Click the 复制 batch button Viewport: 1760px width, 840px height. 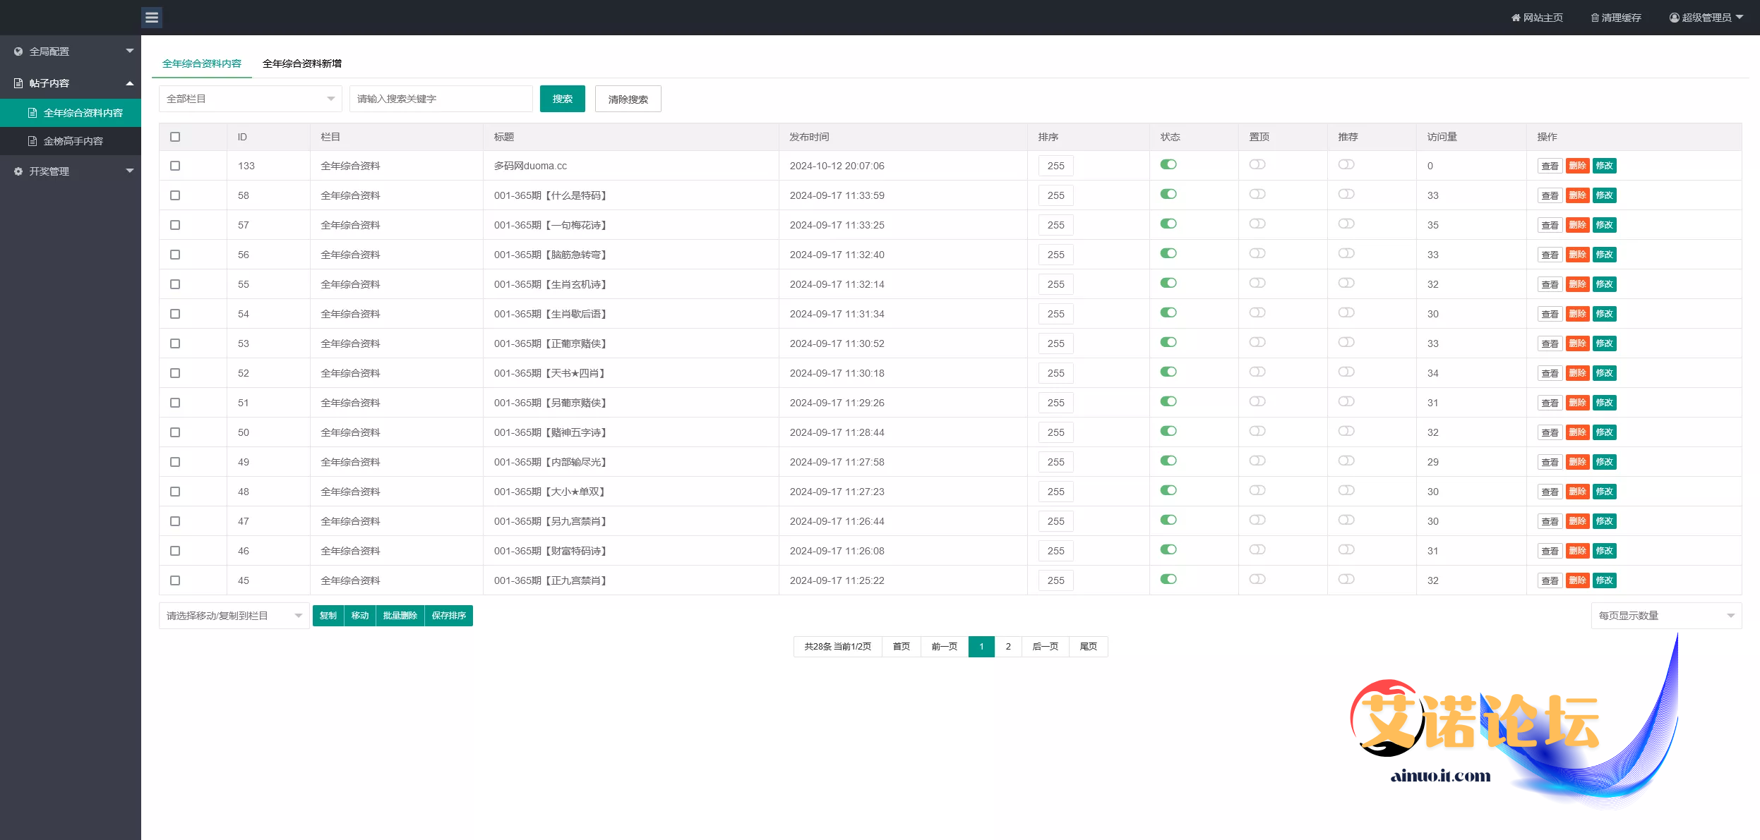(x=328, y=616)
